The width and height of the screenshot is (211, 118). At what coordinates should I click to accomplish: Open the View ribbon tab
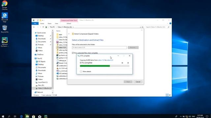[x=56, y=23]
